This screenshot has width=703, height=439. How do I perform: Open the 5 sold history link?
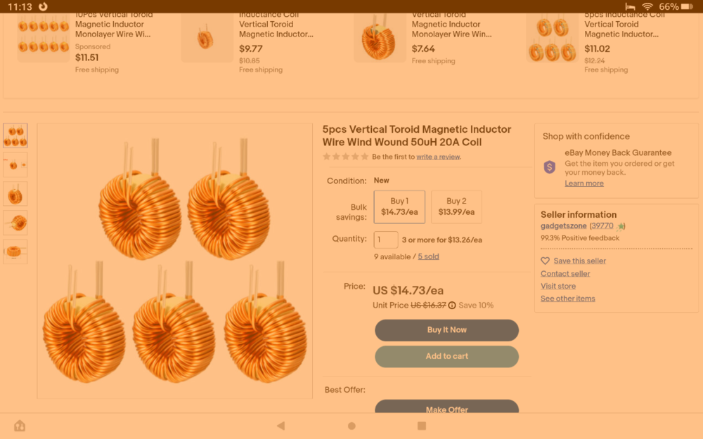[x=429, y=256]
